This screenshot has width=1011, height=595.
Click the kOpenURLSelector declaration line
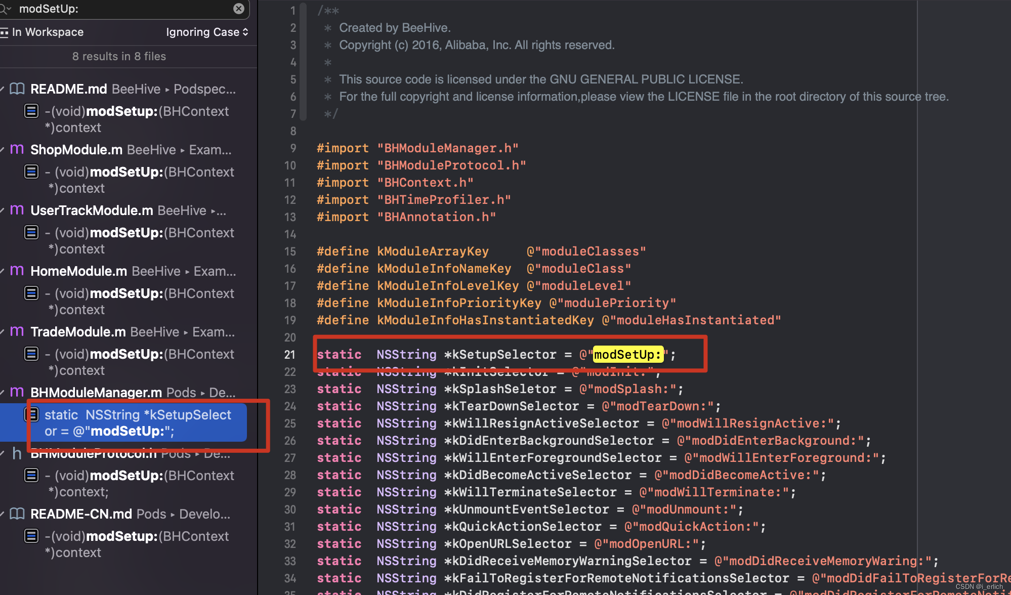[512, 544]
